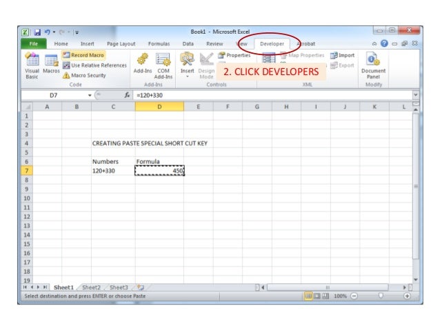Click the Select All corner button
The width and height of the screenshot is (440, 330).
[27, 107]
